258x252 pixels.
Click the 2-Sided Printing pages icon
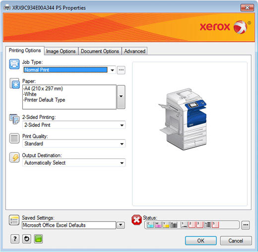(14, 119)
